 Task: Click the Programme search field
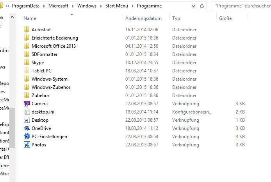coord(241,6)
